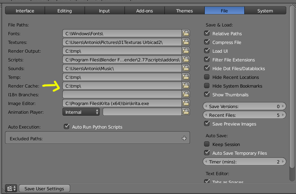Add excluded path with plus icon
The image size is (296, 194).
pos(184,138)
